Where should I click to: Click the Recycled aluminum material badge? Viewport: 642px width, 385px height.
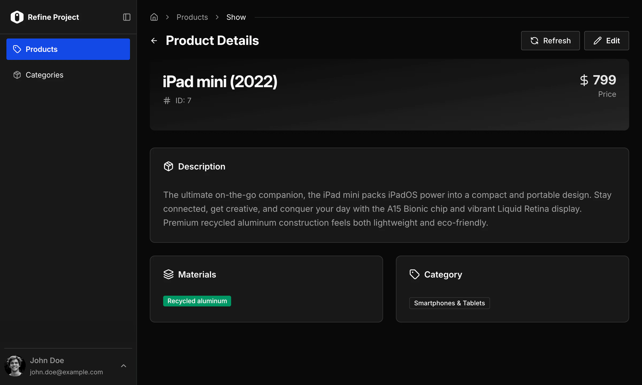pyautogui.click(x=197, y=301)
